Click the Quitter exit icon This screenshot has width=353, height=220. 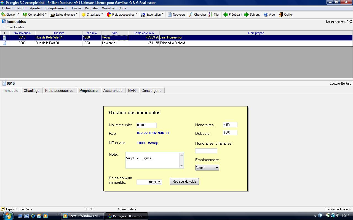pyautogui.click(x=281, y=15)
